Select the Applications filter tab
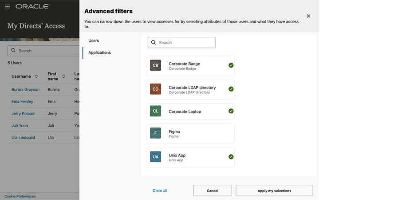 (99, 52)
